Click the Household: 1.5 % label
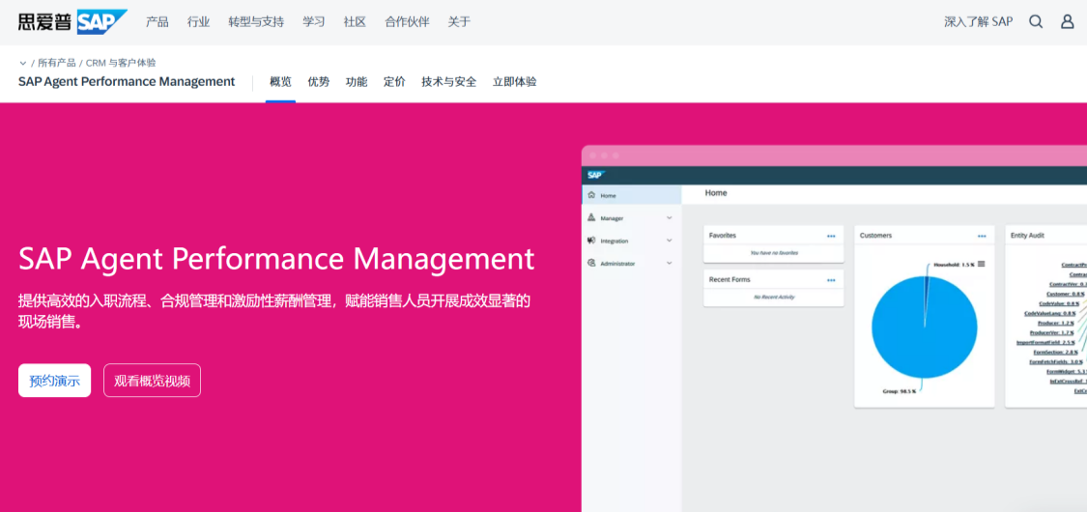1087x512 pixels. tap(954, 265)
